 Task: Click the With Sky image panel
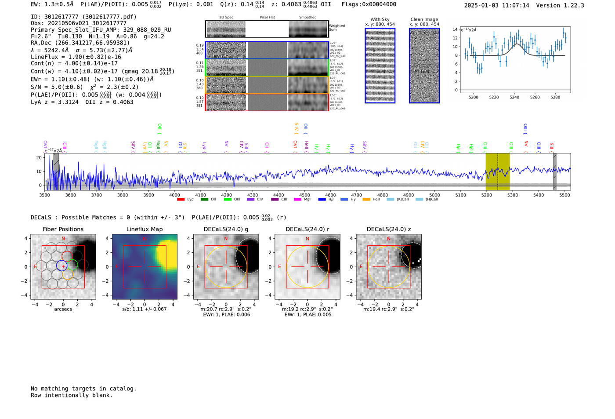(380, 66)
